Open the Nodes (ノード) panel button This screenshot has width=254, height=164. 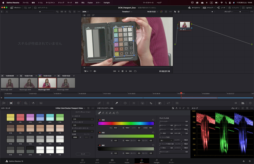pyautogui.click(x=221, y=7)
